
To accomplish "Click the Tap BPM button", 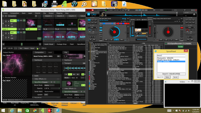I will coord(21,48).
